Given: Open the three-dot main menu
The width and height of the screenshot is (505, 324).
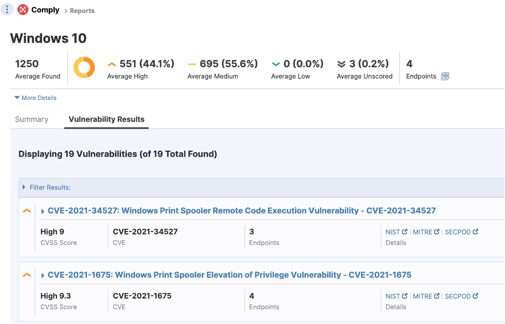Looking at the screenshot, I should pyautogui.click(x=7, y=10).
